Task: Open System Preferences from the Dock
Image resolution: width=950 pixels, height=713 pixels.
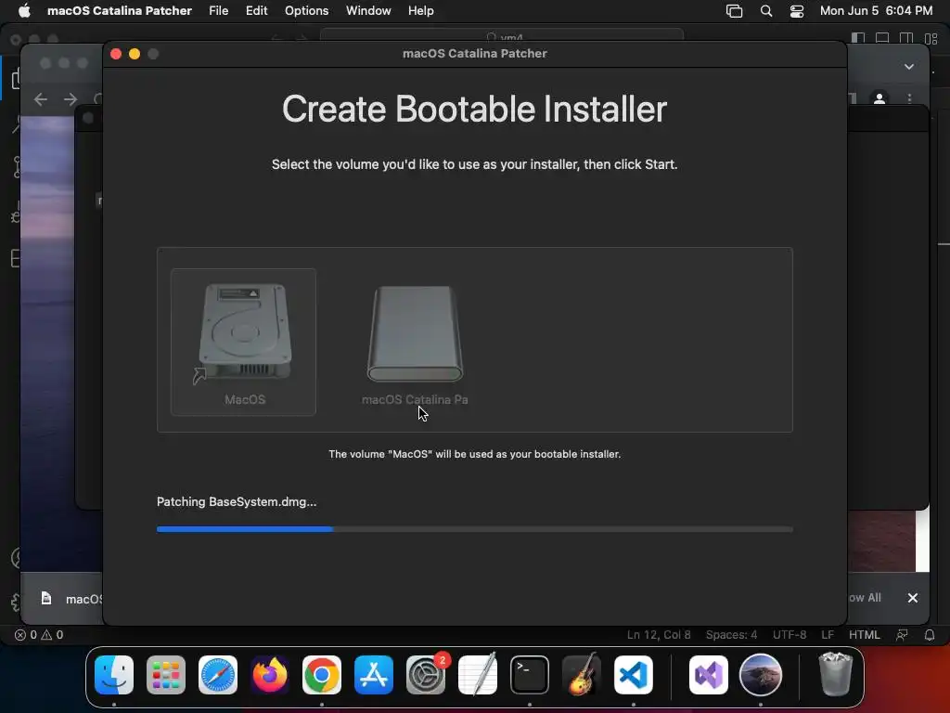Action: 426,675
